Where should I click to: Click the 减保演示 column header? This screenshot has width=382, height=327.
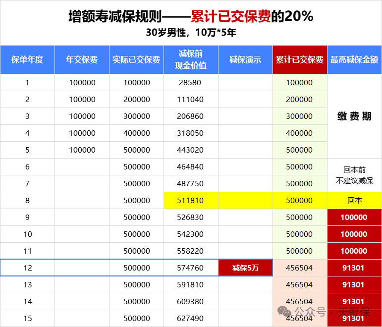245,60
